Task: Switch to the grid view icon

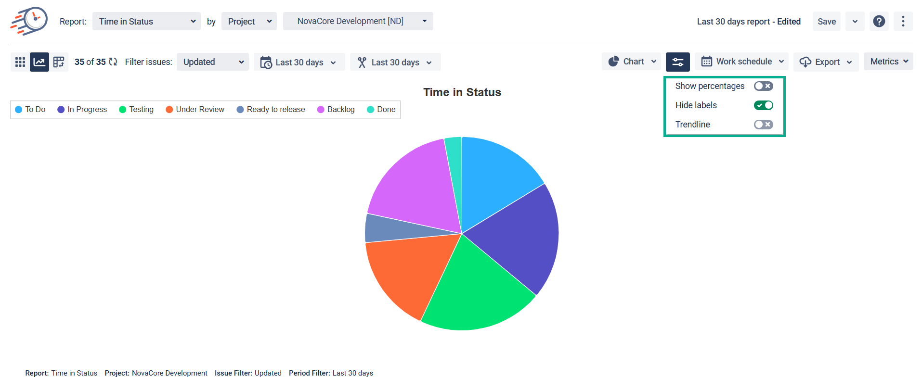Action: [x=20, y=62]
